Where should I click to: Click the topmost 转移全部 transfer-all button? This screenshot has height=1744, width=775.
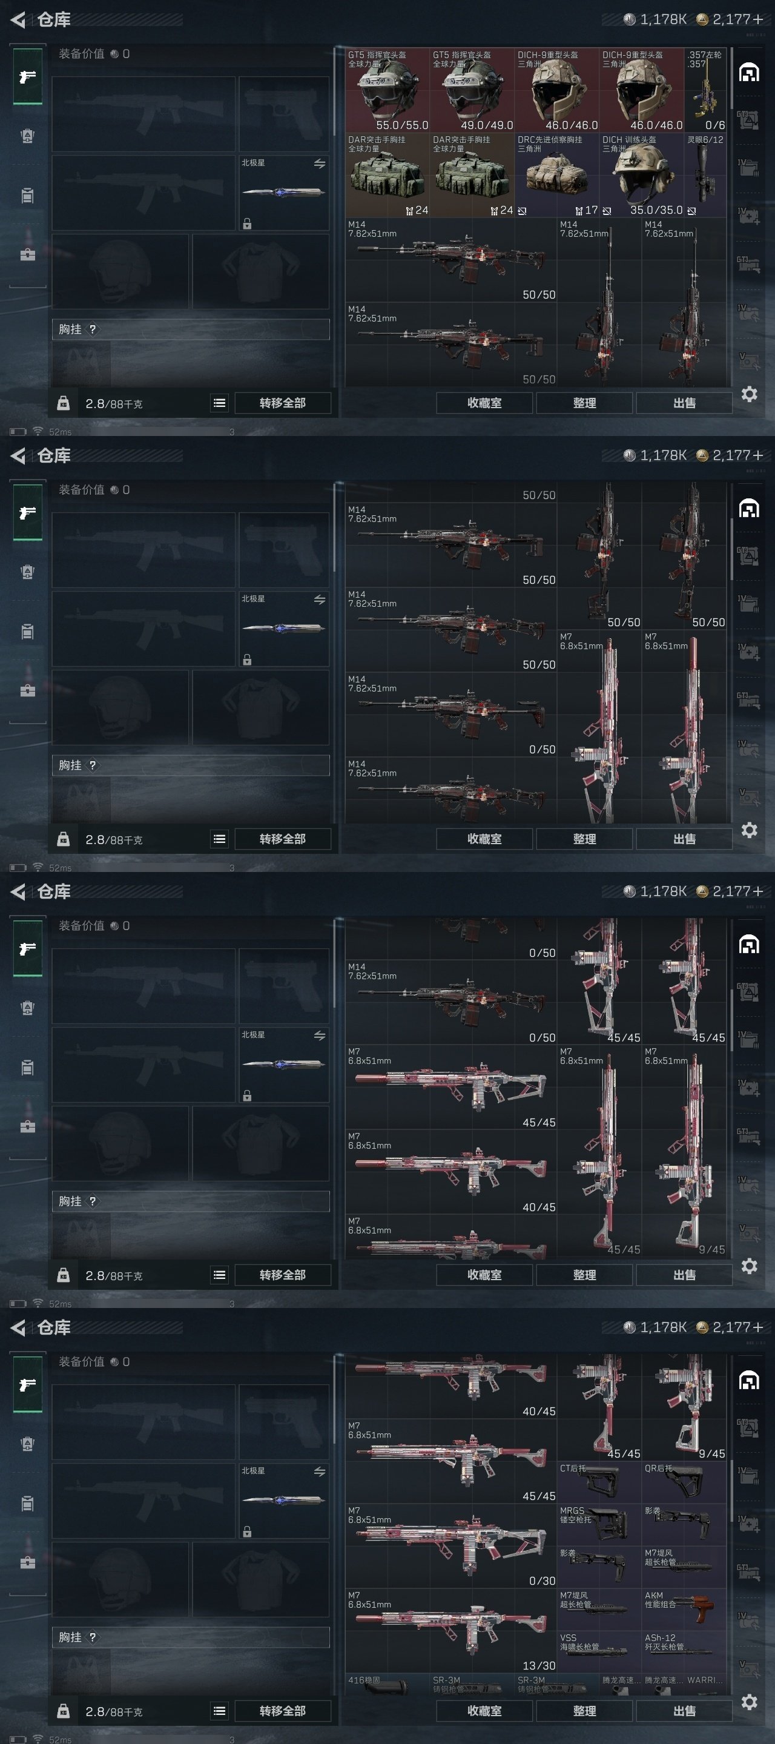pyautogui.click(x=283, y=403)
